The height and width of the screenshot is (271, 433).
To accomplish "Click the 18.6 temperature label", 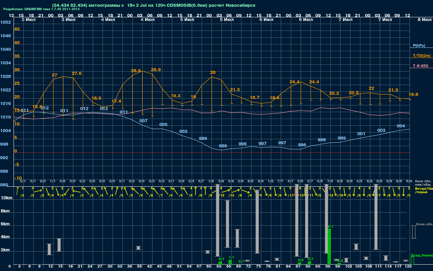I will tap(275, 98).
